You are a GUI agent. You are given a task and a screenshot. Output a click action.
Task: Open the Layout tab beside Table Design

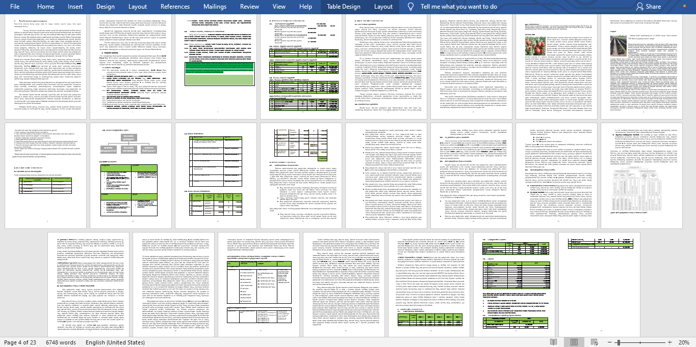(x=383, y=7)
